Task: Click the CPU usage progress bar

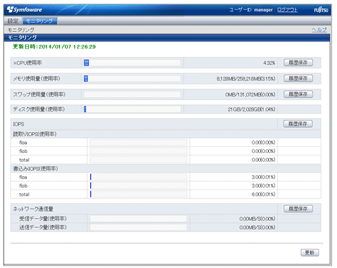Action: pos(132,63)
